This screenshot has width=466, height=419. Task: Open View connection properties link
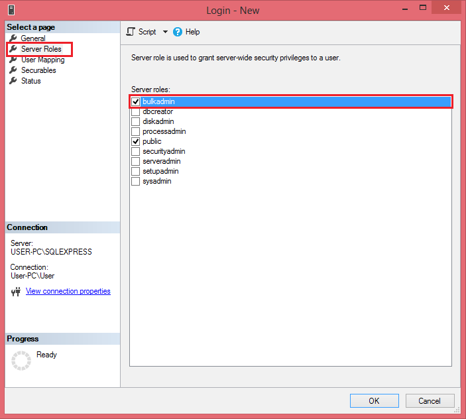tap(68, 291)
